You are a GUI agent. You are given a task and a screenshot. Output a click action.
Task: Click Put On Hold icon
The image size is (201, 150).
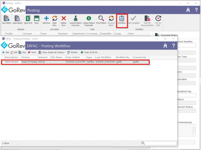pyautogui.click(x=158, y=18)
